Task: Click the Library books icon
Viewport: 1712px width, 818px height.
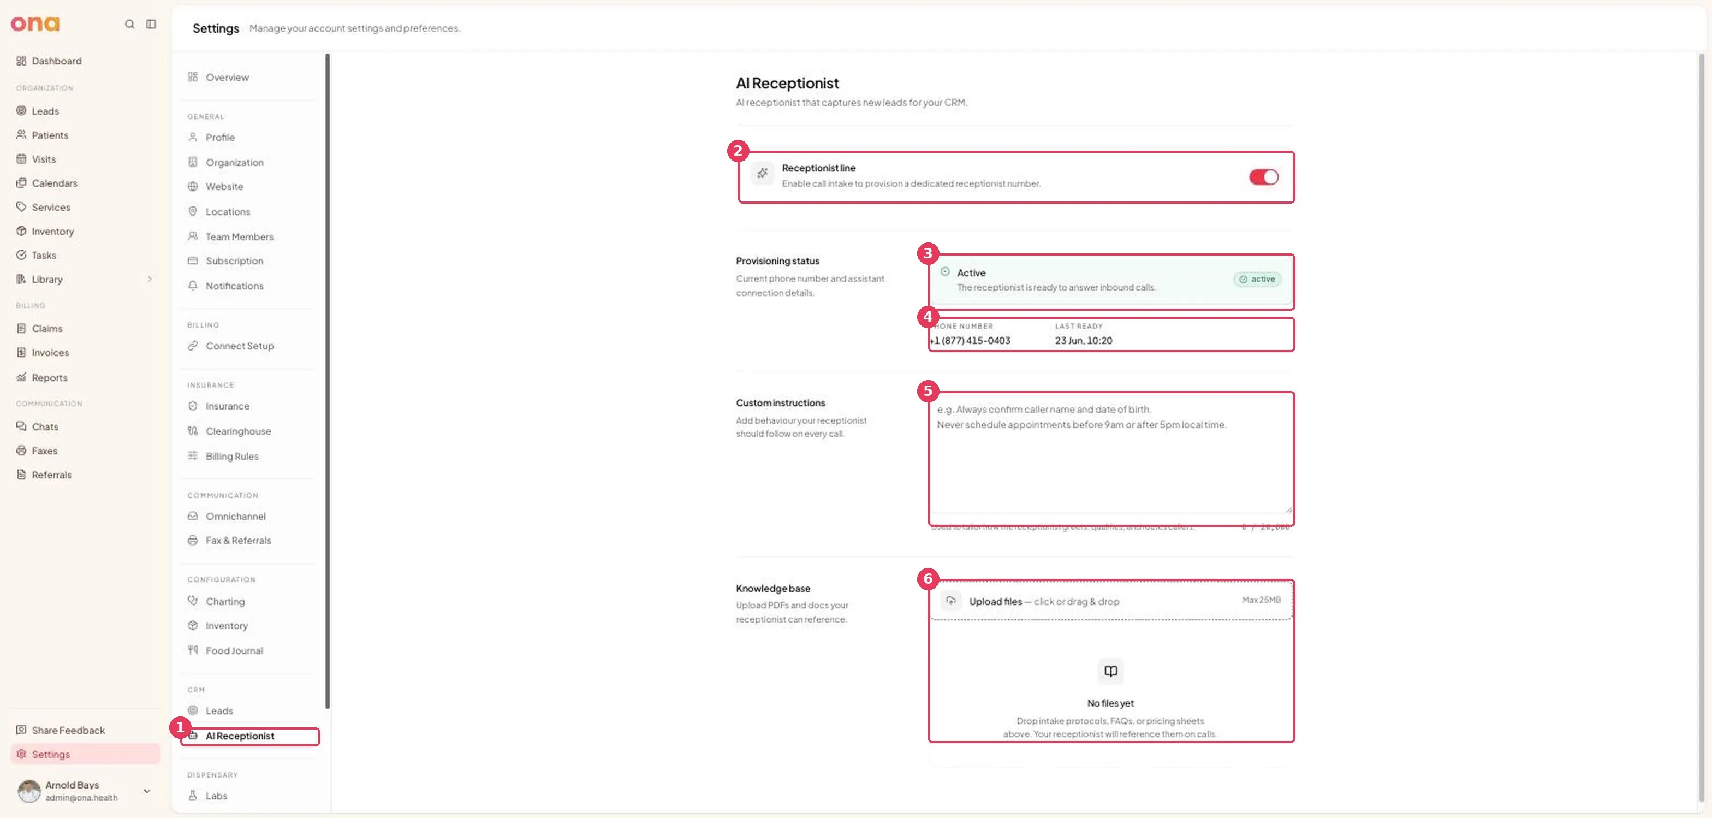Action: point(21,279)
